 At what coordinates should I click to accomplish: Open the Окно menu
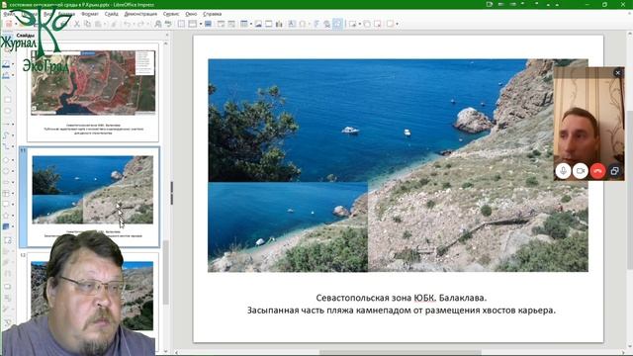[x=191, y=14]
